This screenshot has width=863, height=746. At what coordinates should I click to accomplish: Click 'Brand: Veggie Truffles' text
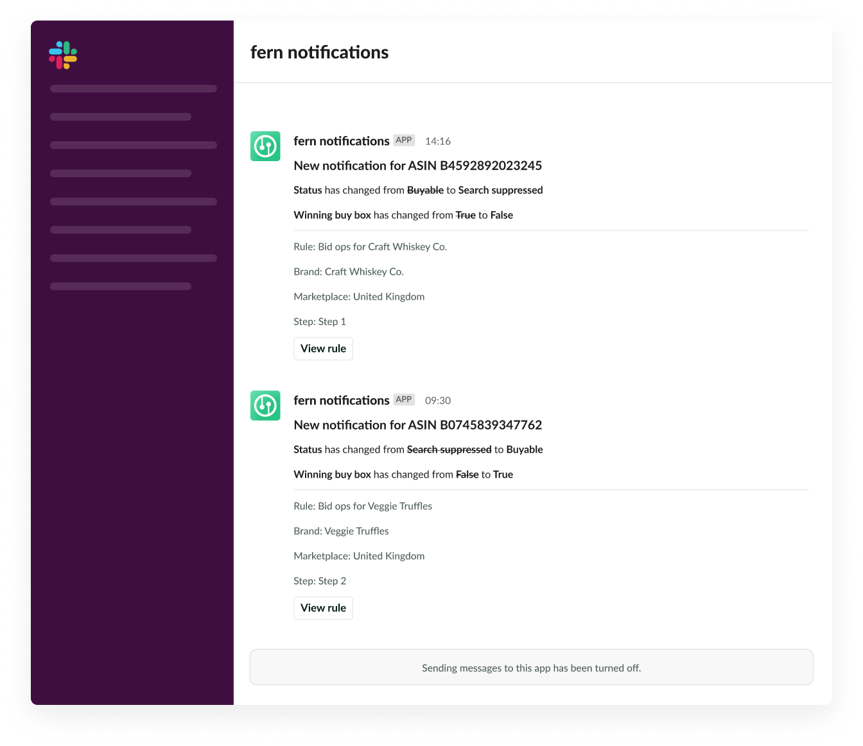click(x=341, y=531)
